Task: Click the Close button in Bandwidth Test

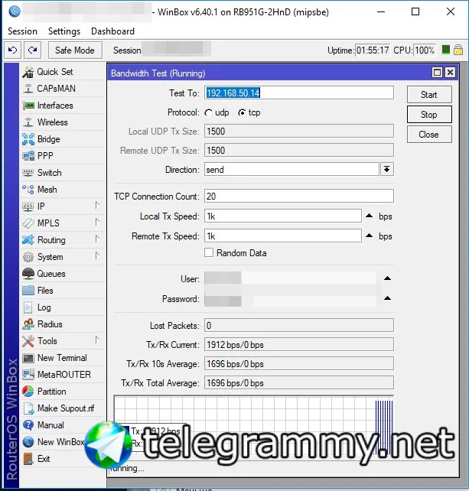Action: point(429,135)
